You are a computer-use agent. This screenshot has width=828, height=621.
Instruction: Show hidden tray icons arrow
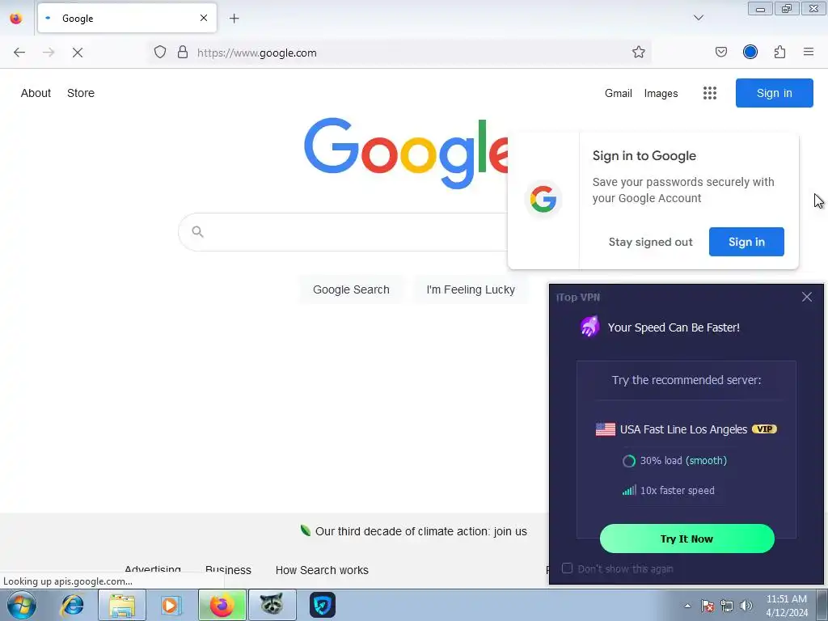[x=687, y=606]
